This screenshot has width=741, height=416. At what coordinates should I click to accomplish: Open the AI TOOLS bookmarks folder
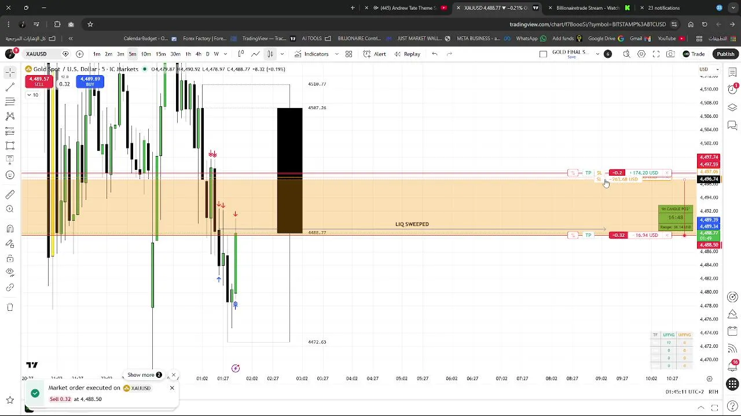pyautogui.click(x=317, y=39)
